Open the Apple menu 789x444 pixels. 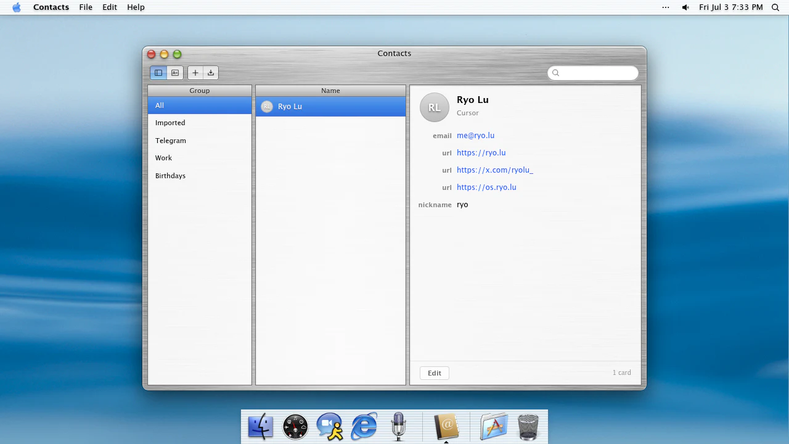[17, 7]
